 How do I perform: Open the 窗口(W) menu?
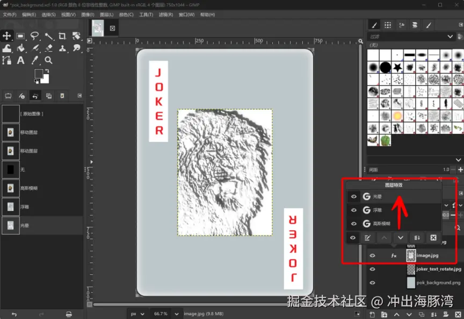(186, 15)
